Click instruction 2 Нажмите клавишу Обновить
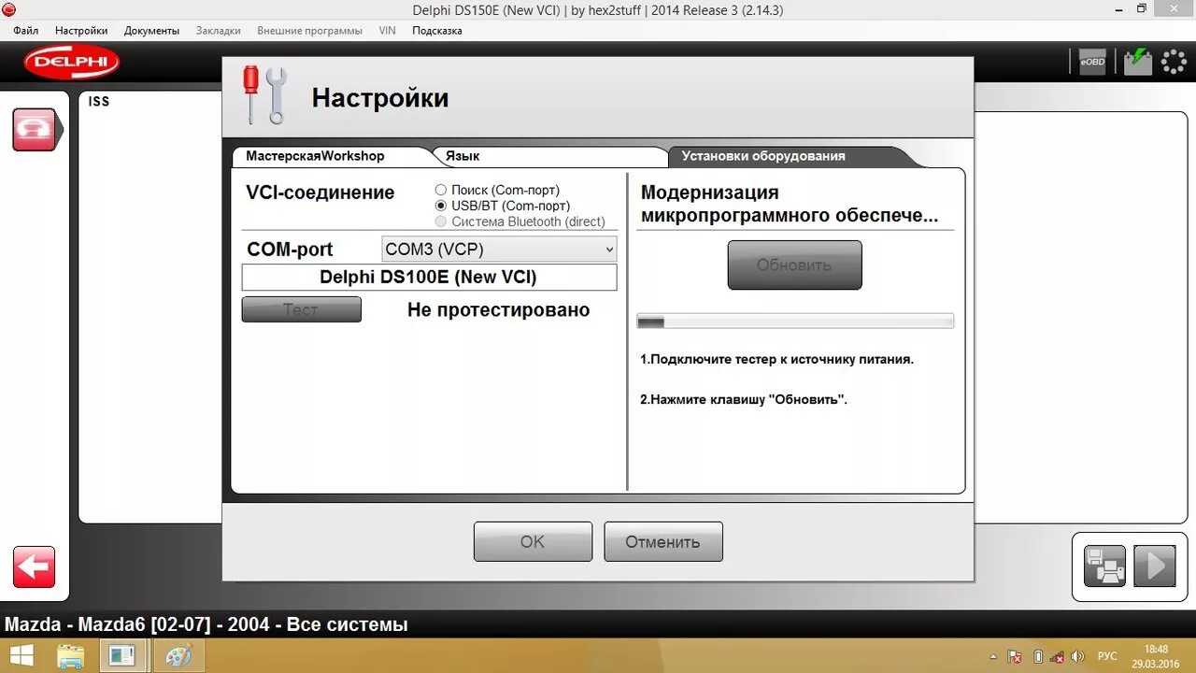The width and height of the screenshot is (1196, 673). pos(744,399)
